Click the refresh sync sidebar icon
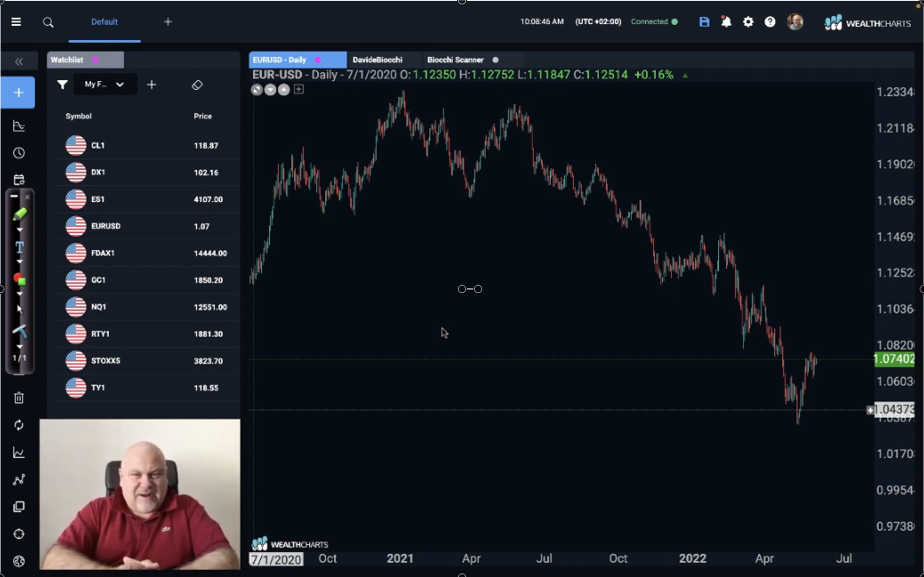924x577 pixels. pos(19,425)
